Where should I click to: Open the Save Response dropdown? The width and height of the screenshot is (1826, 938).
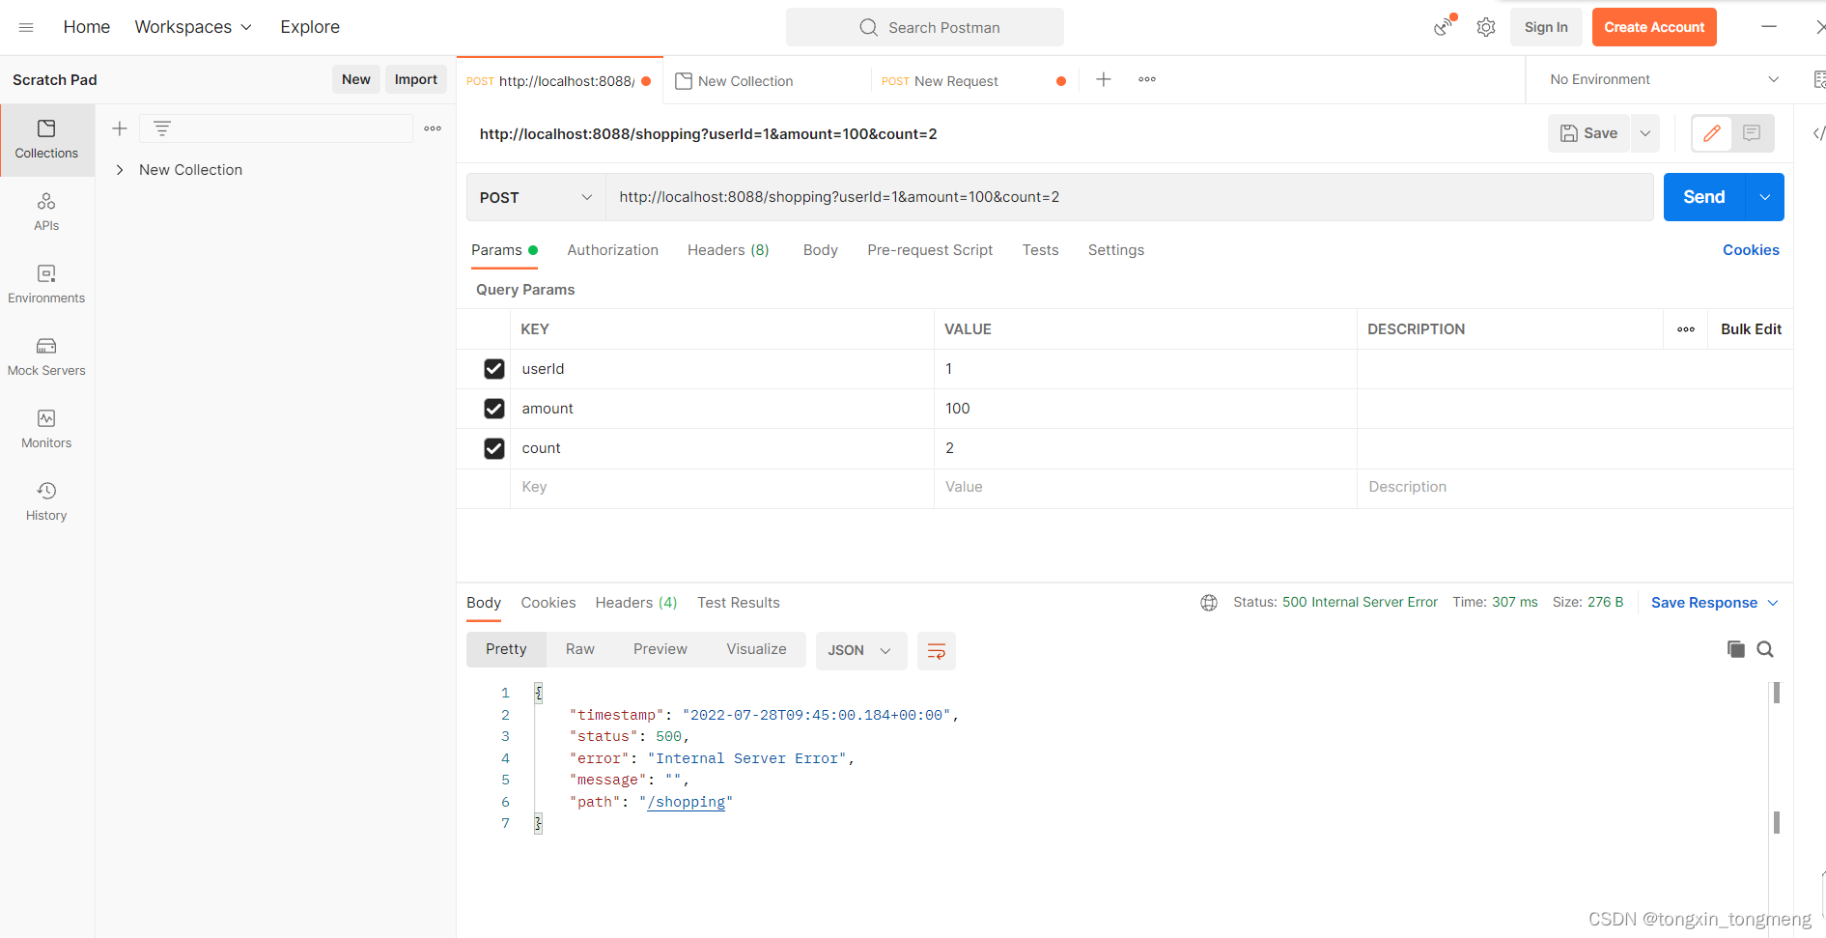(x=1714, y=603)
